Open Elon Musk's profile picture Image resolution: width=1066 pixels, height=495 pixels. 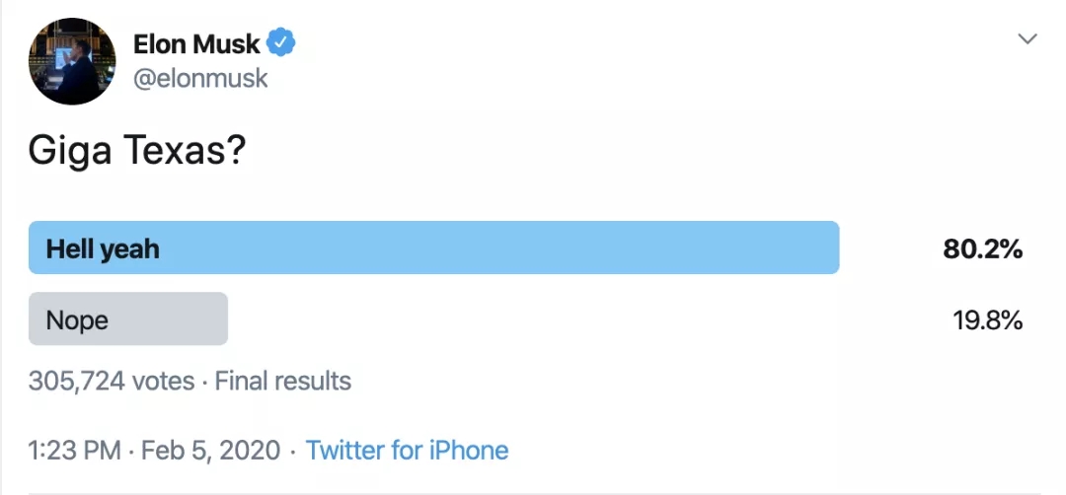(72, 61)
